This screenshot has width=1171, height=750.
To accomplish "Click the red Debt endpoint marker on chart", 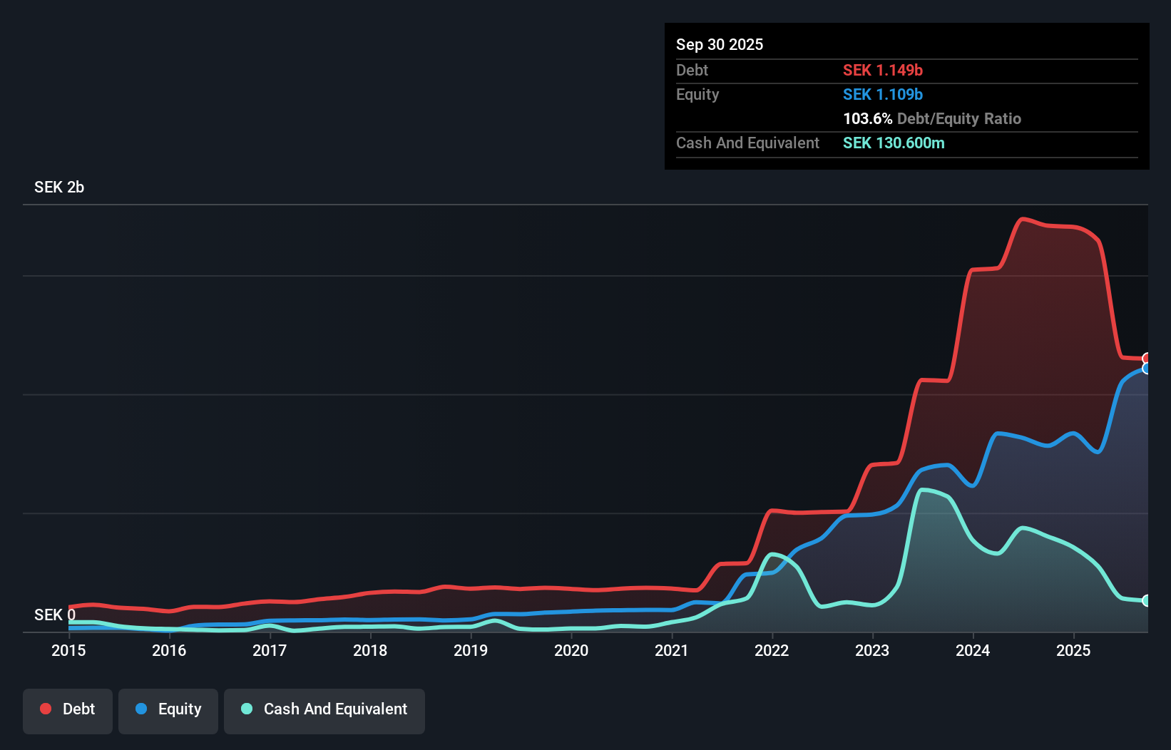I will (1147, 359).
